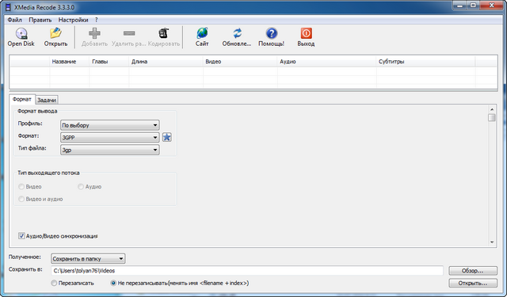Click the Главы column header

point(109,62)
